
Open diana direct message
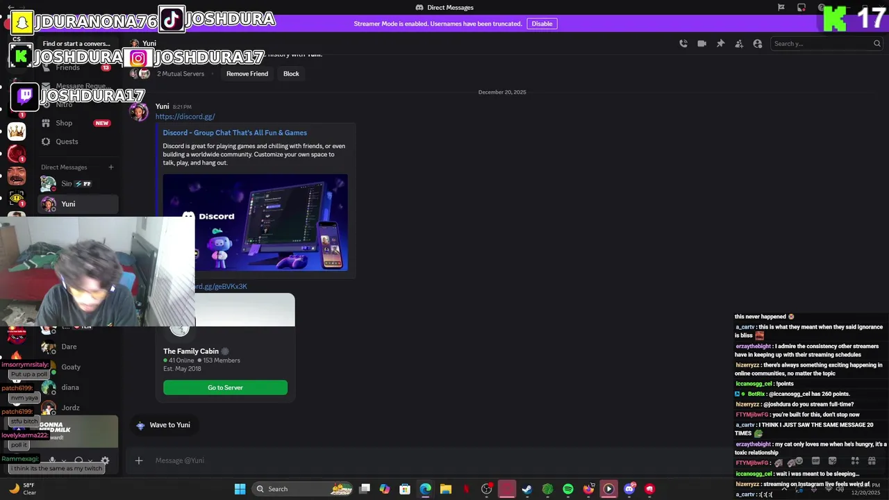tap(78, 387)
